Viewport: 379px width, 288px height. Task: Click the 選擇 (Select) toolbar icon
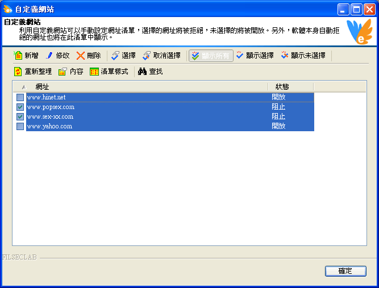coord(115,56)
